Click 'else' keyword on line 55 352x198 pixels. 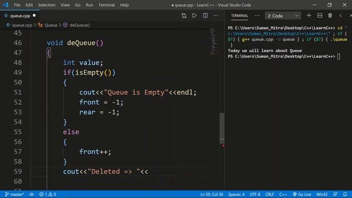(71, 132)
